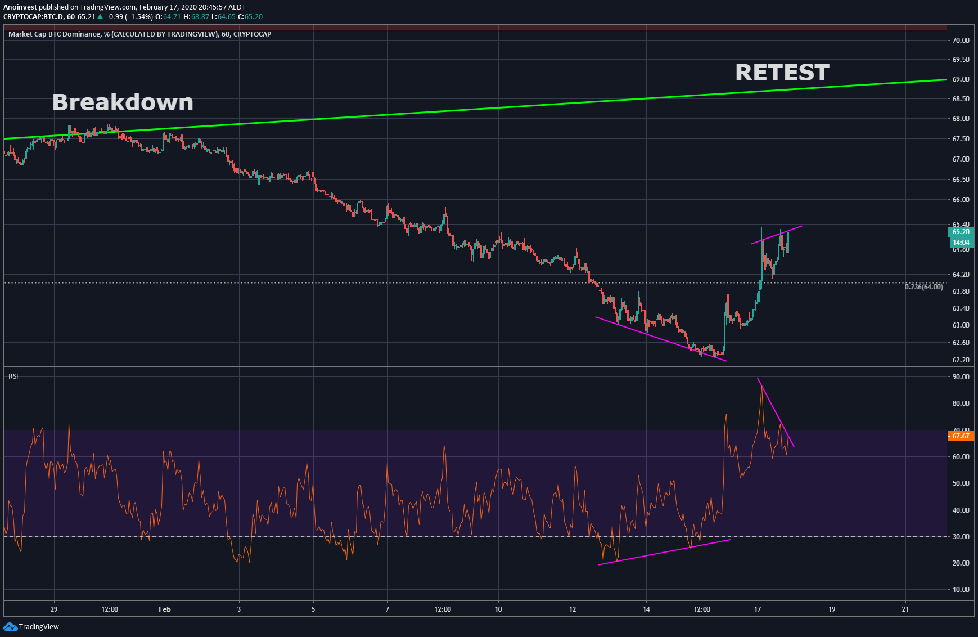Click the 14 date label on time axis
Viewport: 978px width, 637px height.
click(647, 609)
